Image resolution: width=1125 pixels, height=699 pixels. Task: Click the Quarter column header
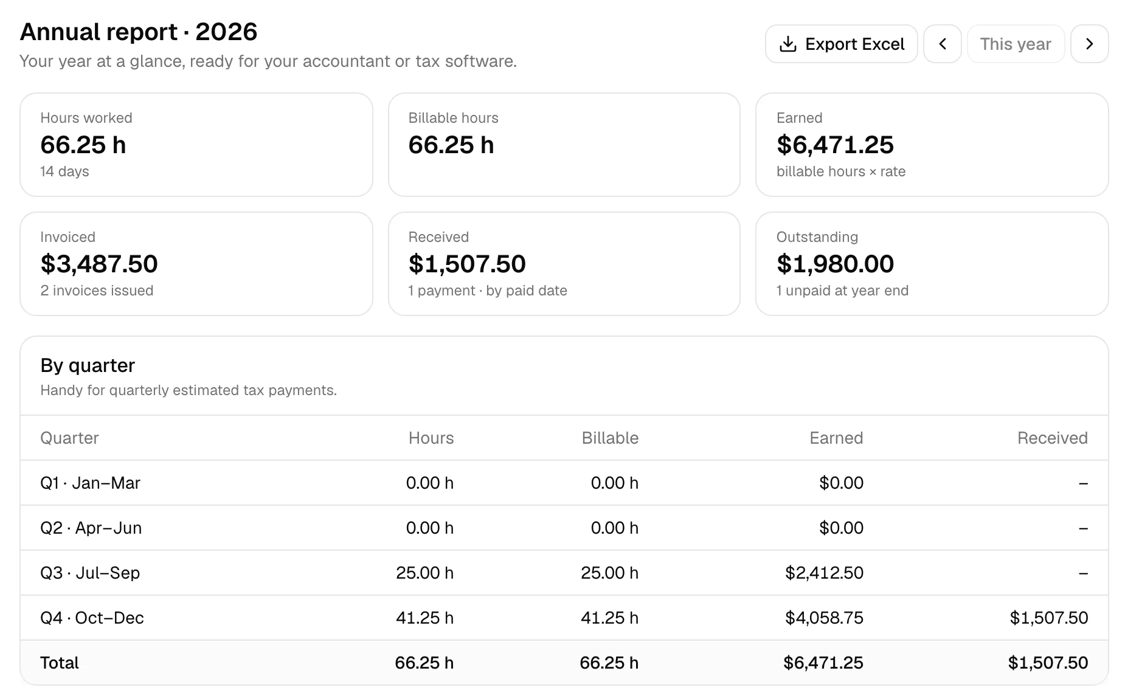click(x=69, y=438)
